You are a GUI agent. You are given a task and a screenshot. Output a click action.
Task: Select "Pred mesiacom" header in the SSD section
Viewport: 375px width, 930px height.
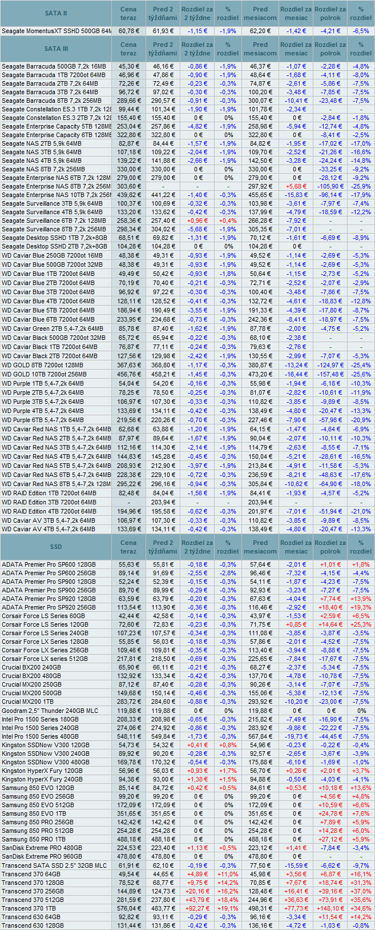[x=260, y=547]
